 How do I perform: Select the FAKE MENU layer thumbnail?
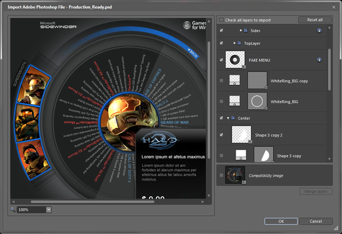235,60
